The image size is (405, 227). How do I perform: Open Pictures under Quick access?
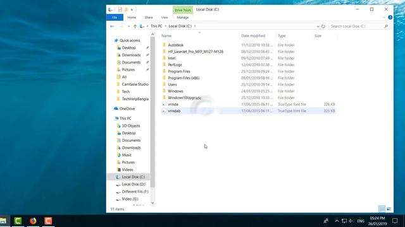tap(128, 70)
